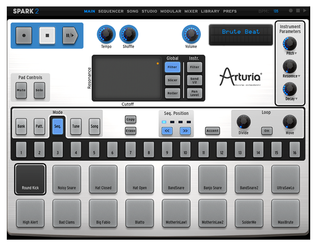Click the Brute Beat project name display
317x247 pixels.
click(241, 35)
